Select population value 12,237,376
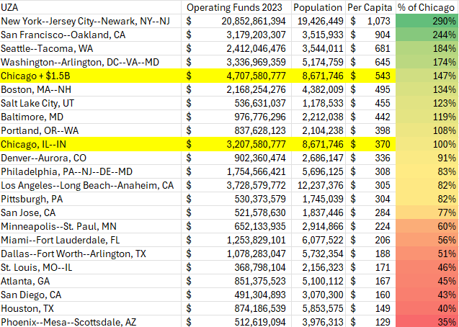This screenshot has height=327, width=459. [318, 185]
